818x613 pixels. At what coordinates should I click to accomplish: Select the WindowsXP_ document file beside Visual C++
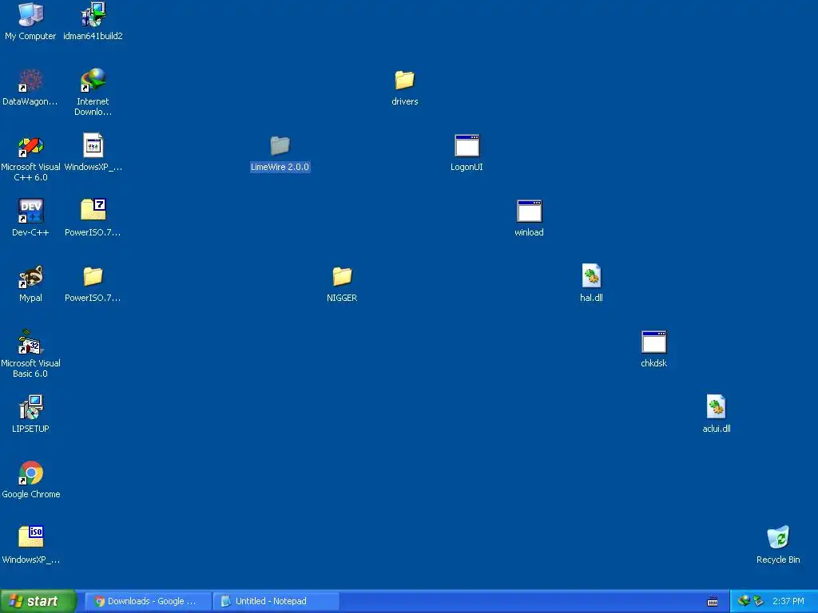pos(93,152)
